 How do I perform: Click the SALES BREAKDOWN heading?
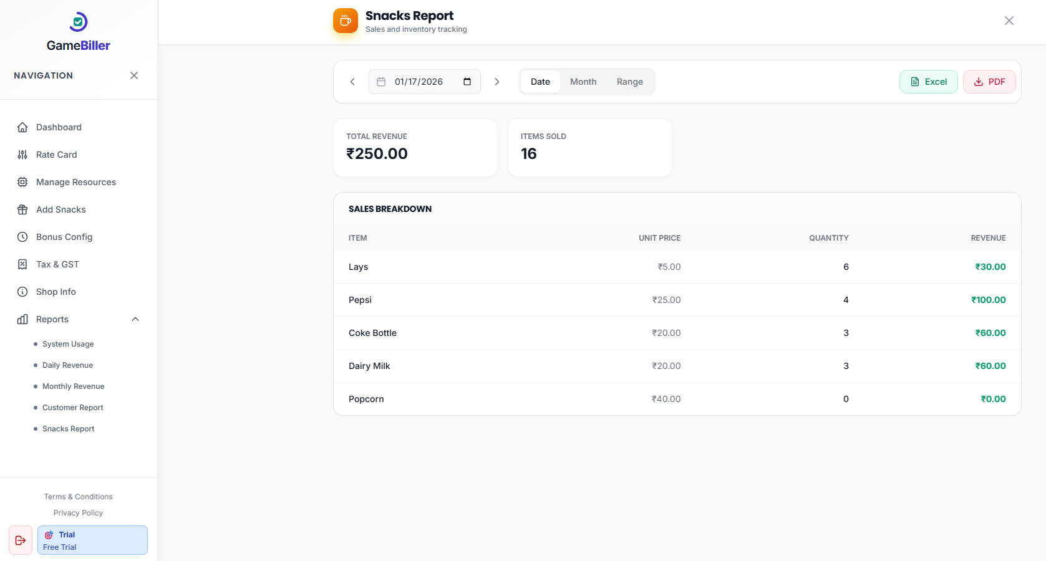click(x=390, y=209)
